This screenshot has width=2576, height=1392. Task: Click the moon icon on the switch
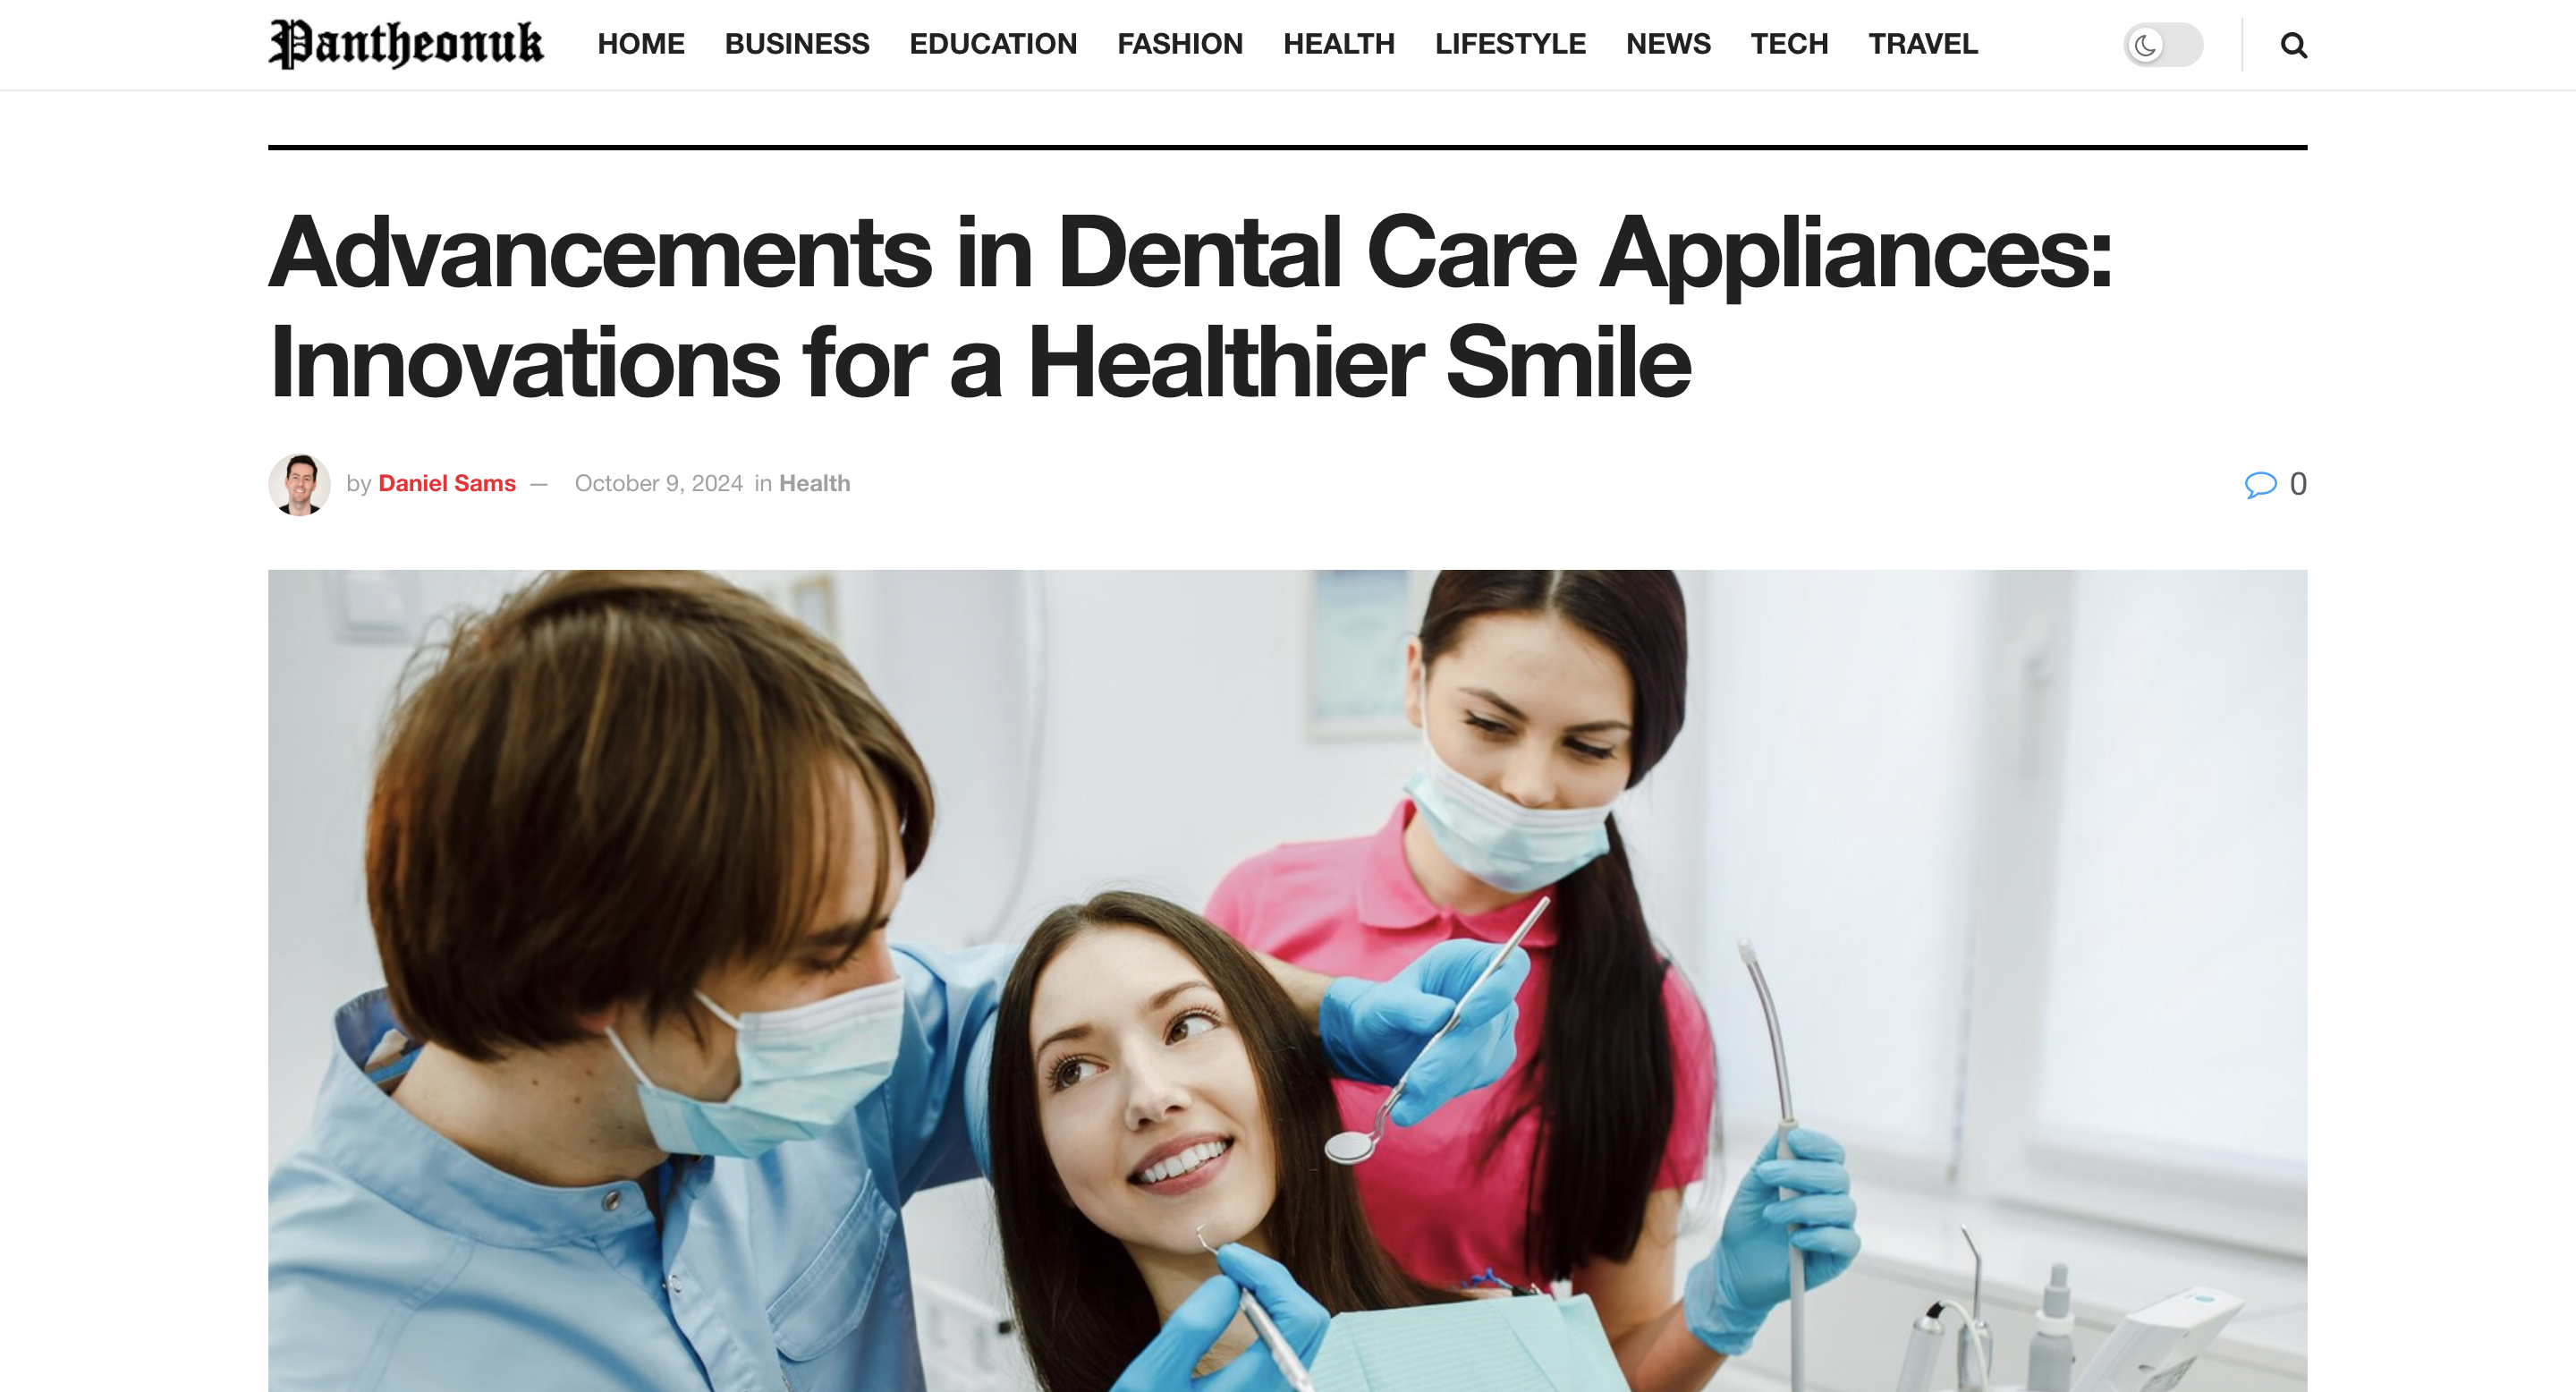pyautogui.click(x=2145, y=45)
